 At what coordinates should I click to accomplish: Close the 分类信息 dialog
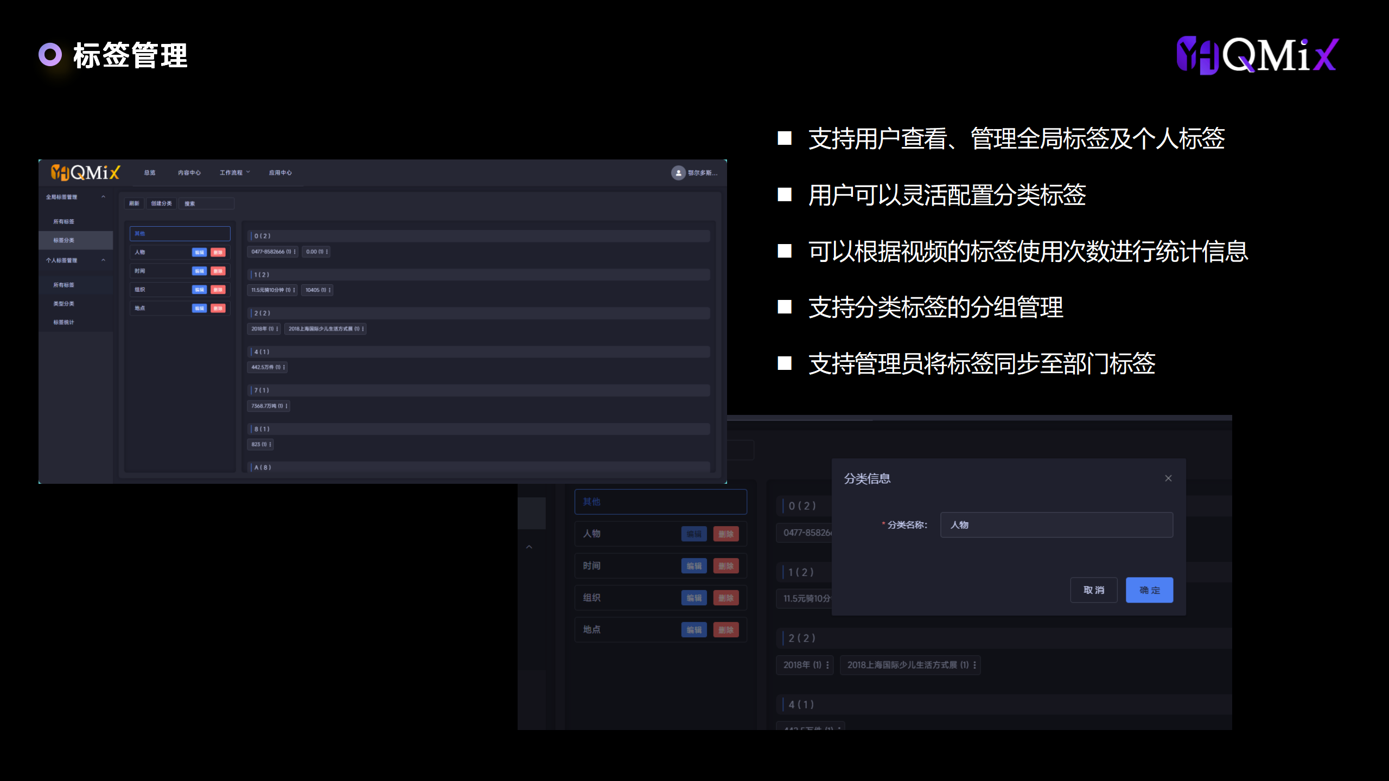click(1168, 478)
